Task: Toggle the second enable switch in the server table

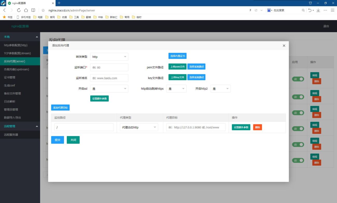Action: click(298, 97)
